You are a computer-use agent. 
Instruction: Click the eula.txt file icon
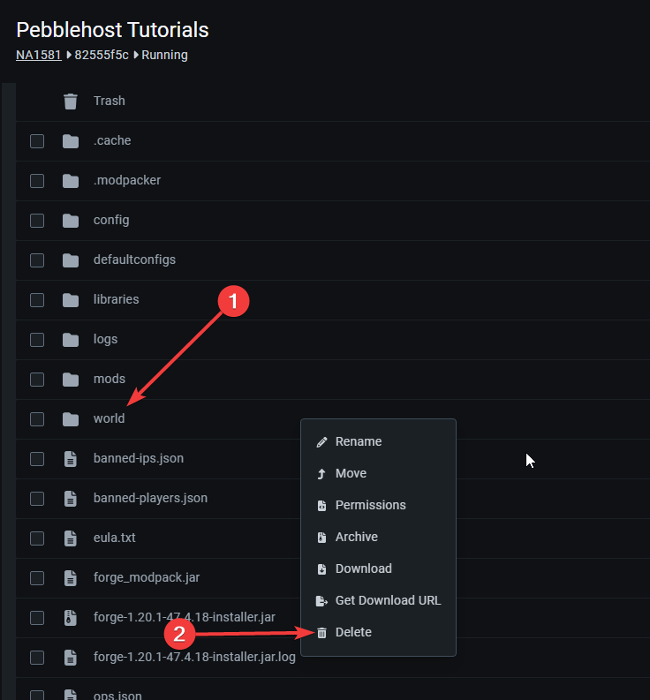click(71, 538)
